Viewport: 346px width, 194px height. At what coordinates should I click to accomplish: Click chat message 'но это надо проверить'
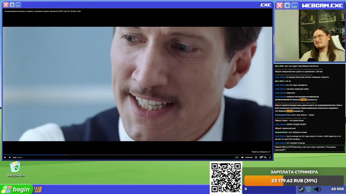pos(297,85)
